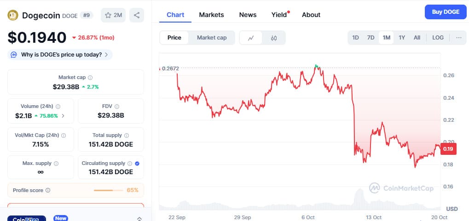Open the Markets tab
The height and width of the screenshot is (221, 469).
211,15
